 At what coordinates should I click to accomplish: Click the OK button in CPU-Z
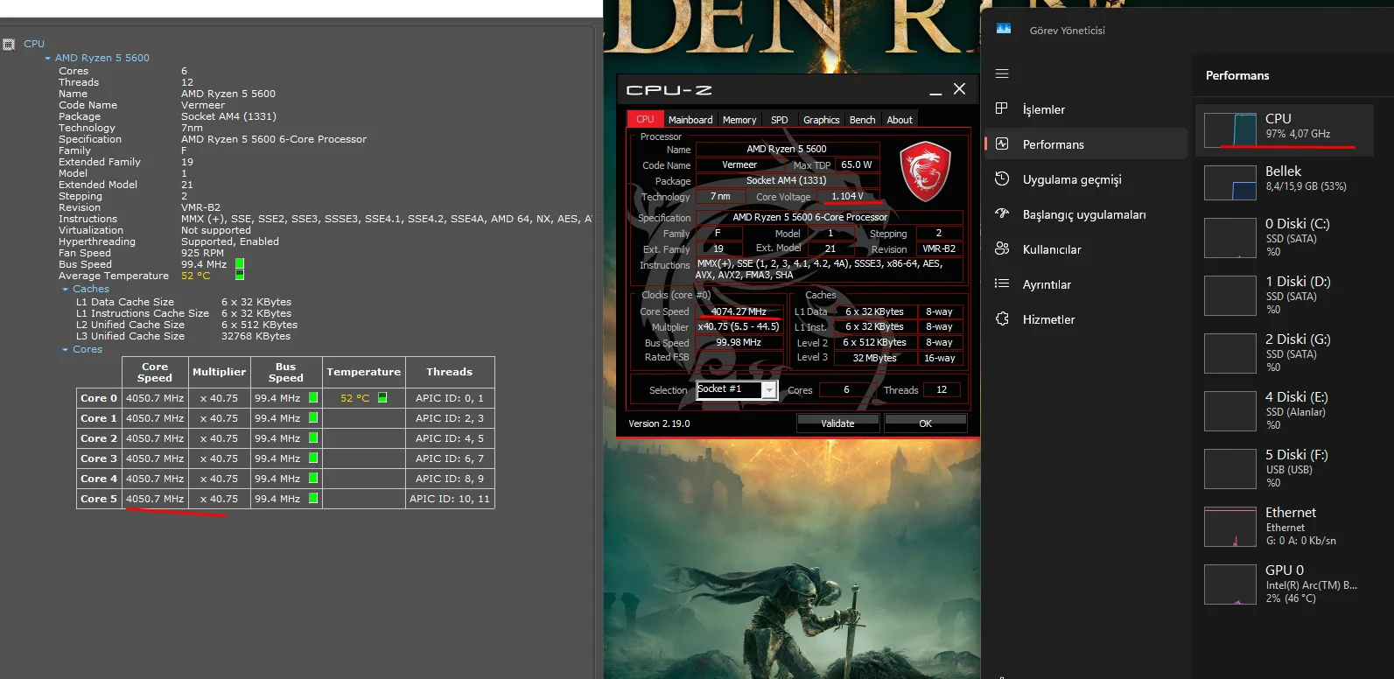[x=925, y=423]
